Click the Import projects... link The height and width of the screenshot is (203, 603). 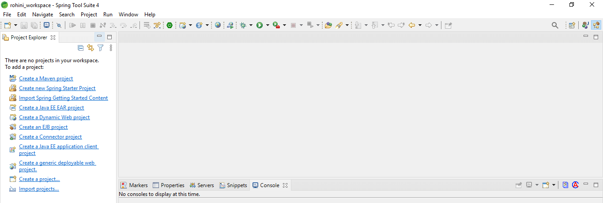[39, 189]
